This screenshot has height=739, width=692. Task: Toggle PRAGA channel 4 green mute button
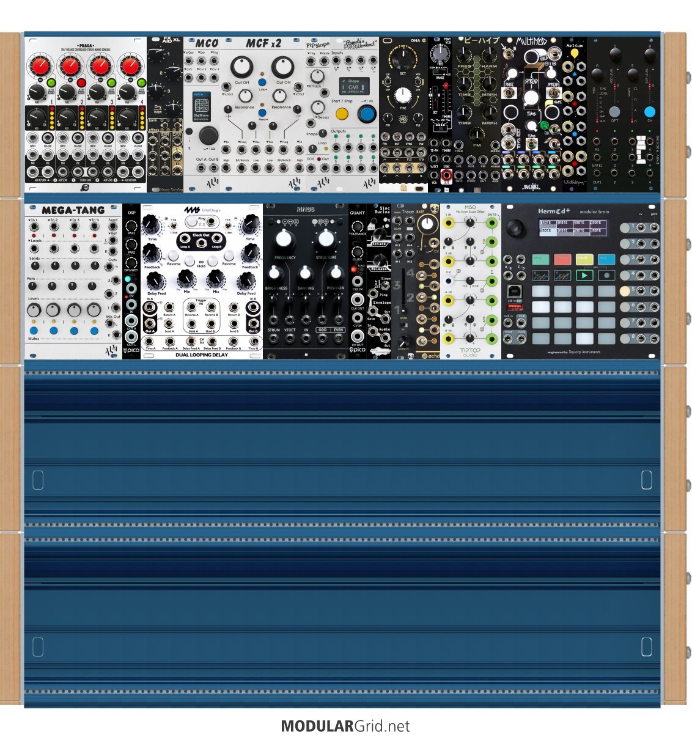point(141,83)
